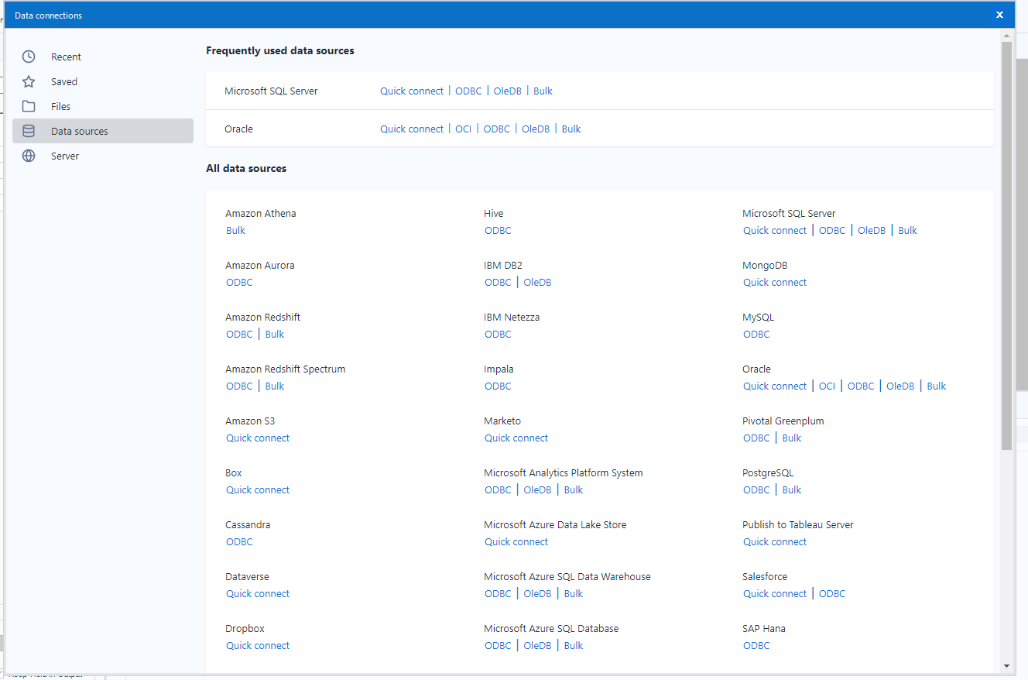Quick connect to Microsoft Azure Data Lake Store
This screenshot has width=1028, height=680.
(516, 541)
